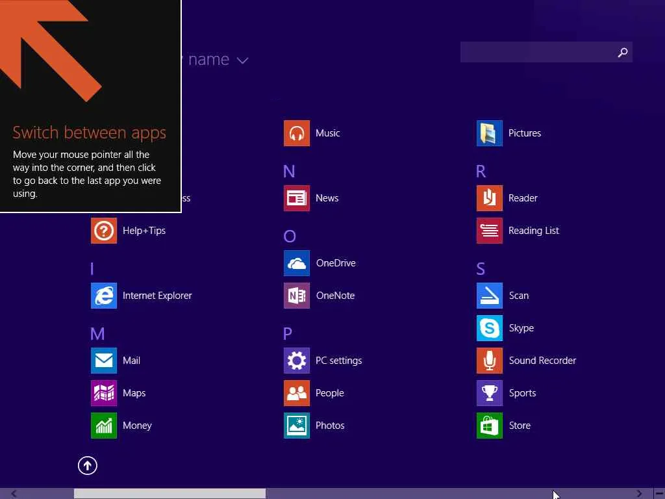Launch the Internet Explorer icon

coord(104,296)
